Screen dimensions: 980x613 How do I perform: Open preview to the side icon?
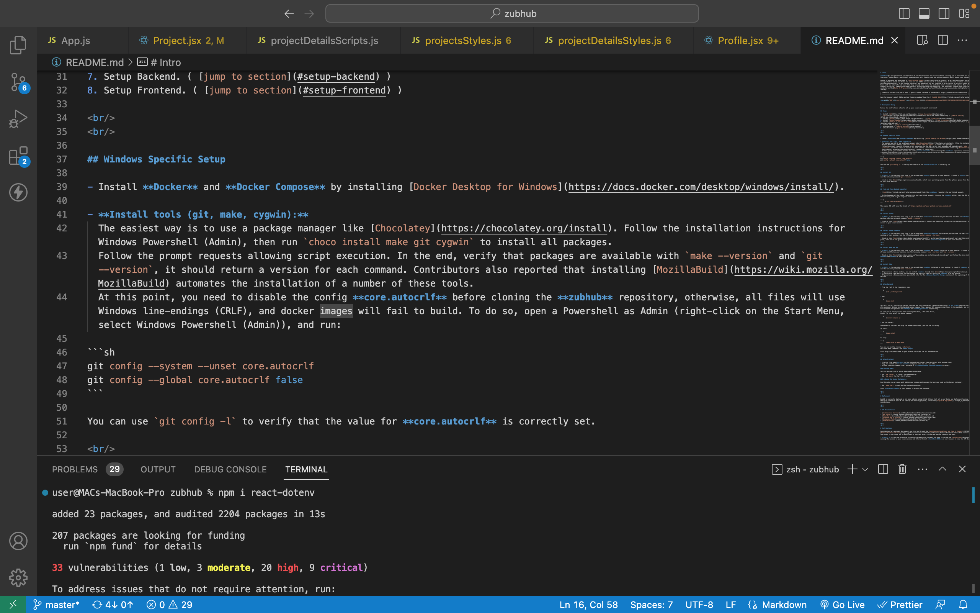pos(922,40)
